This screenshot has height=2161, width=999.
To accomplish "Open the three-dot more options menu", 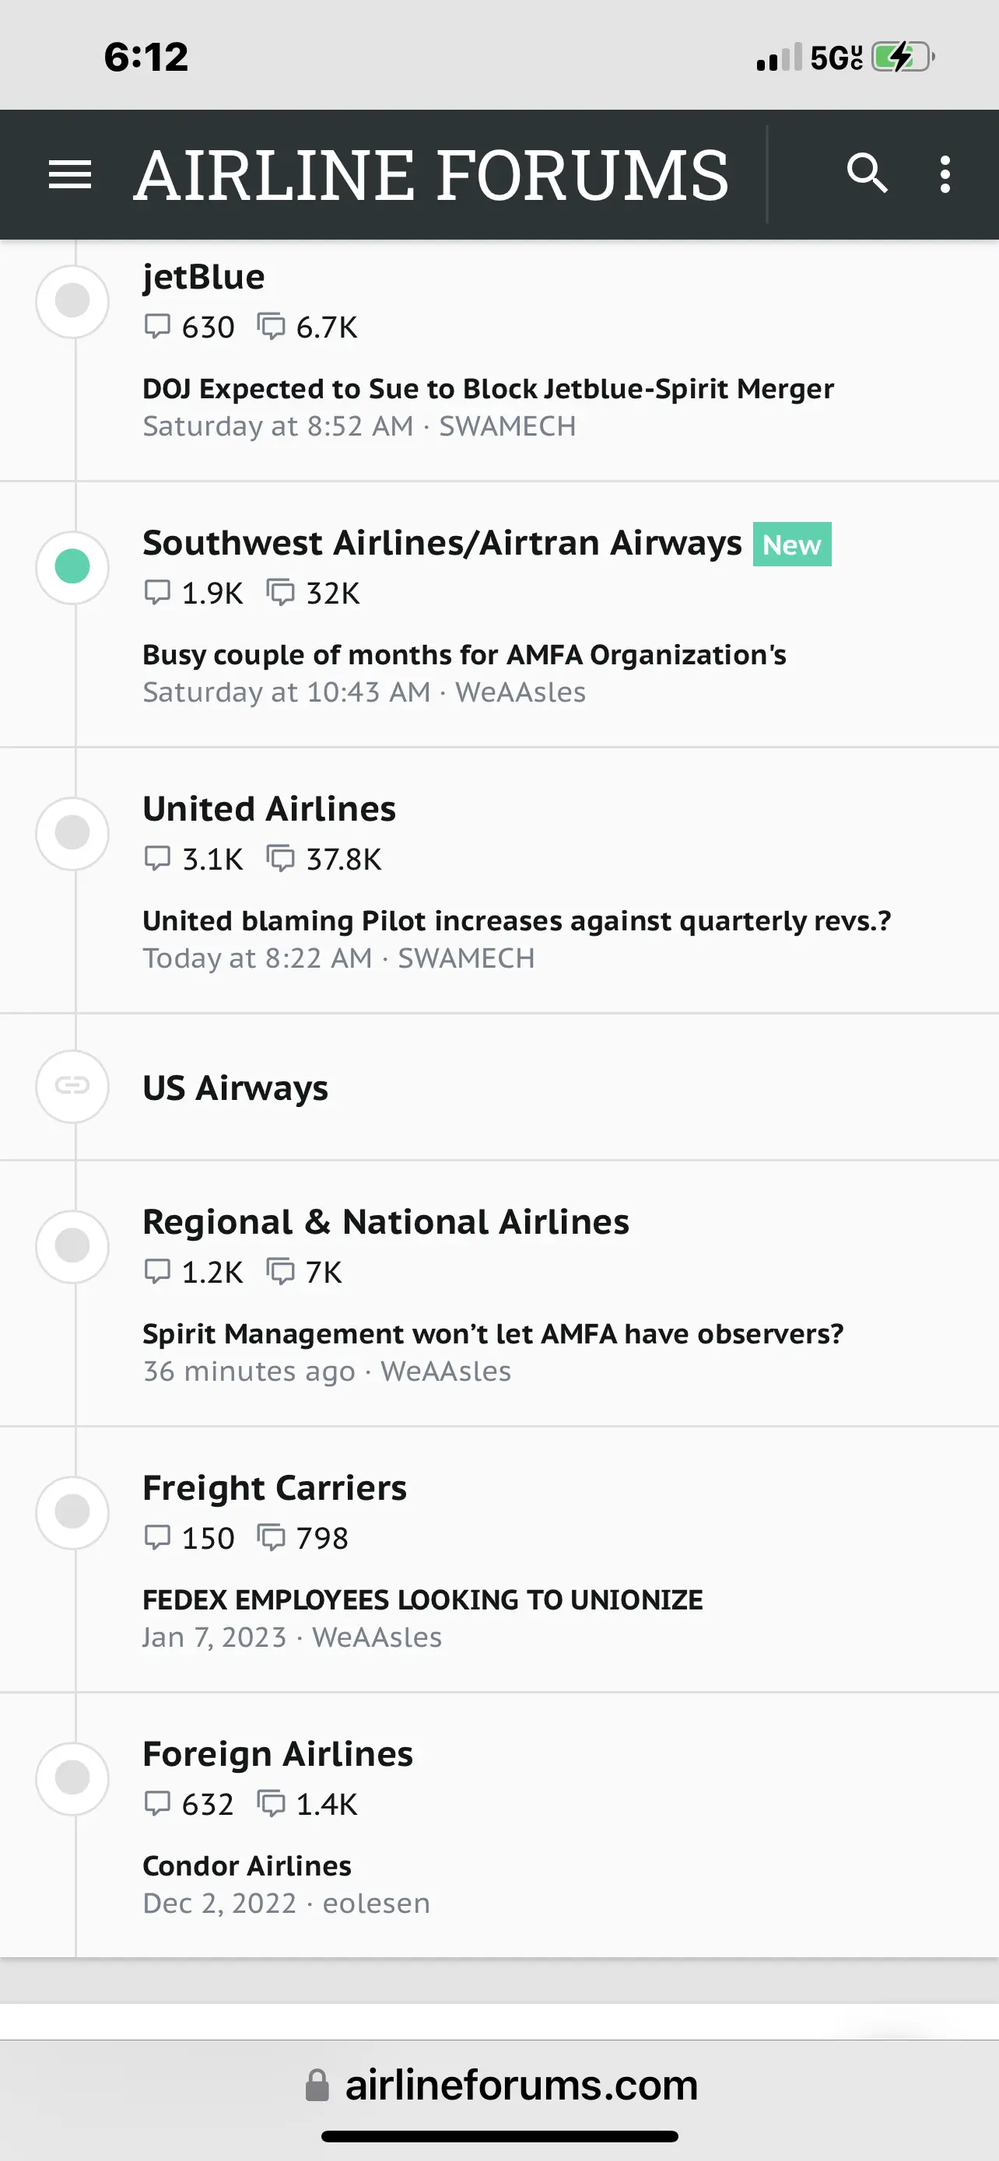I will click(x=945, y=174).
